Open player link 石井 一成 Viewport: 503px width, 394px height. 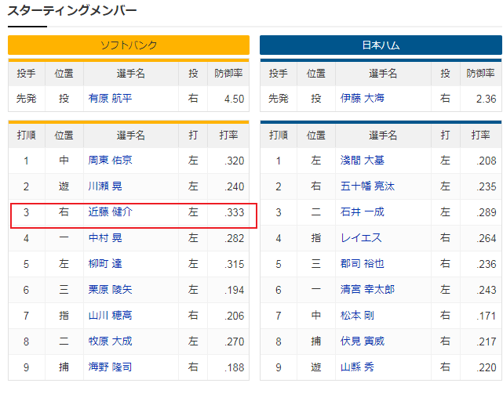363,212
